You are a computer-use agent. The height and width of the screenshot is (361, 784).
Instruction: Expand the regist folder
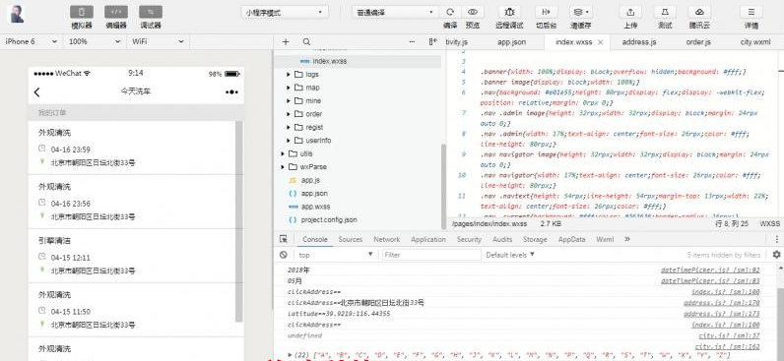tap(289, 127)
